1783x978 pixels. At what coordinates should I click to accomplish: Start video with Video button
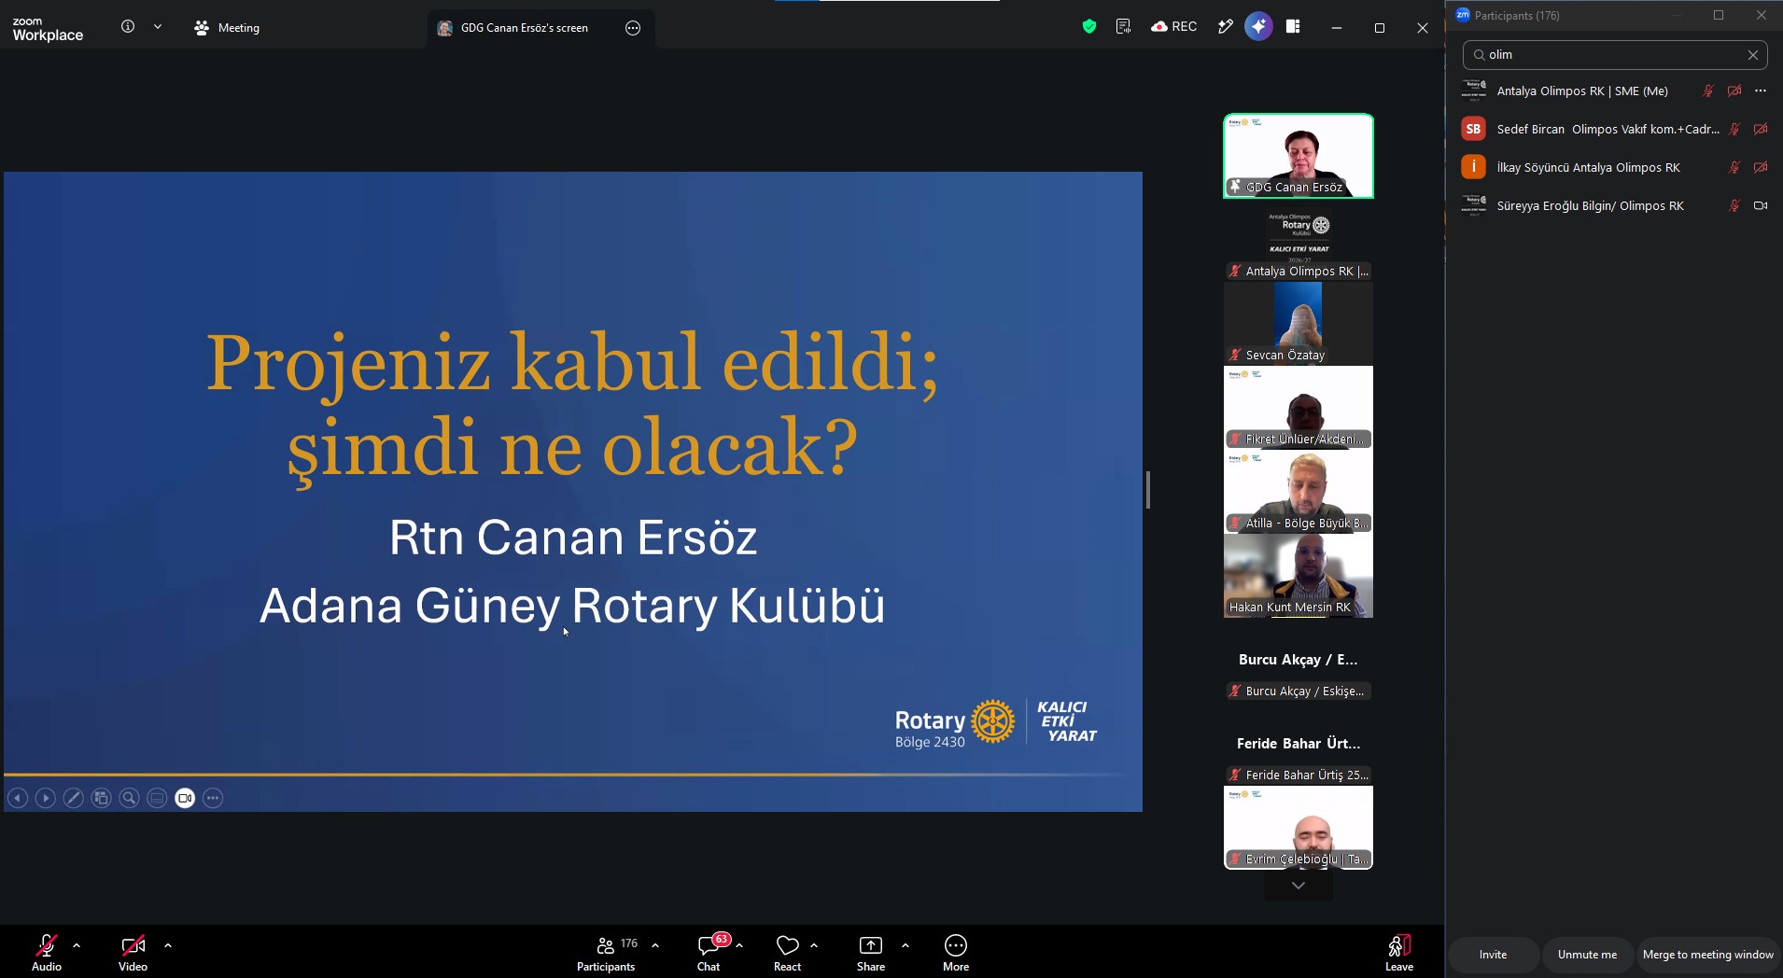point(133,953)
